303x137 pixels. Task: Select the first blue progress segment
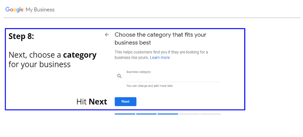(x=125, y=114)
